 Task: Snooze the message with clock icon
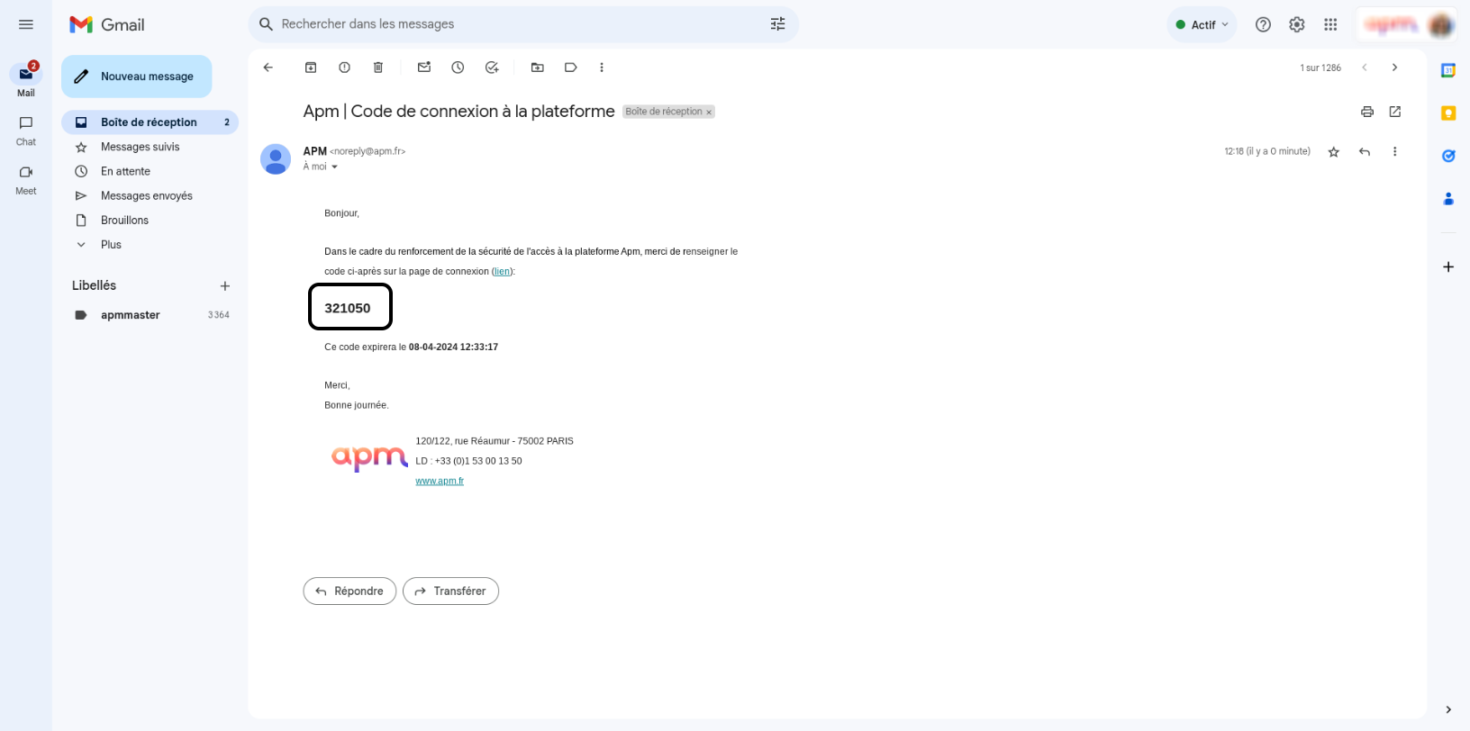458,68
